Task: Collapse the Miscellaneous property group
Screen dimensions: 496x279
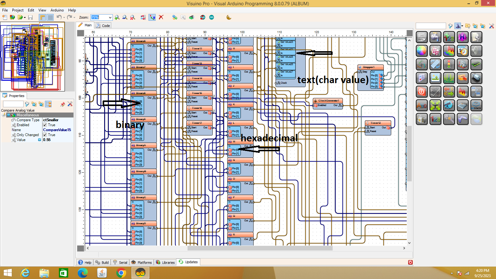Action: coord(8,115)
